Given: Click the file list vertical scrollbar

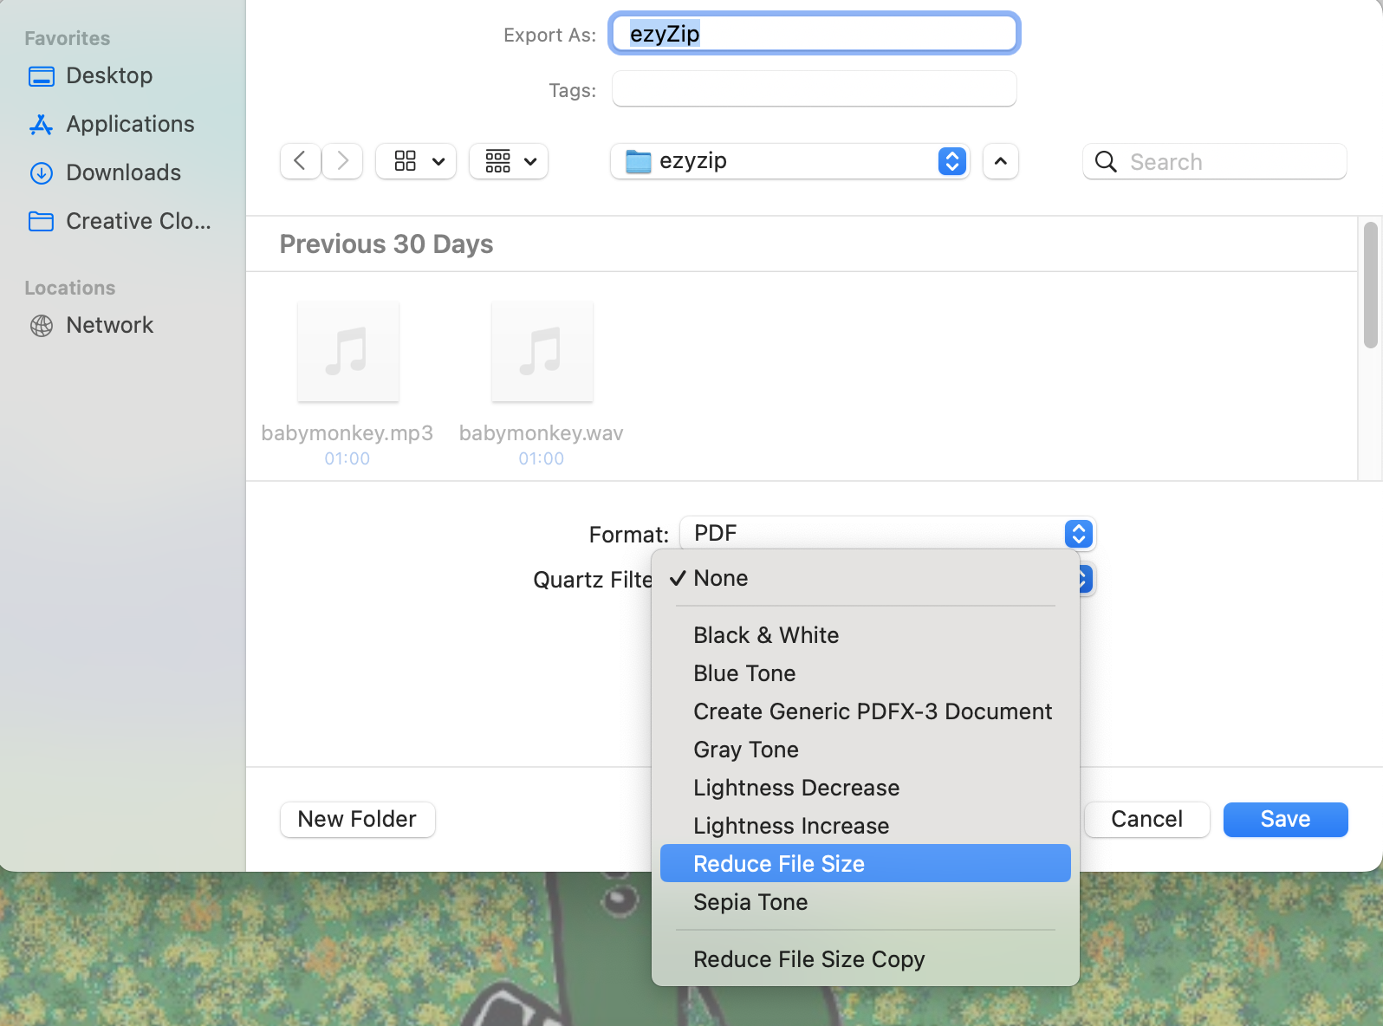Looking at the screenshot, I should [x=1370, y=286].
